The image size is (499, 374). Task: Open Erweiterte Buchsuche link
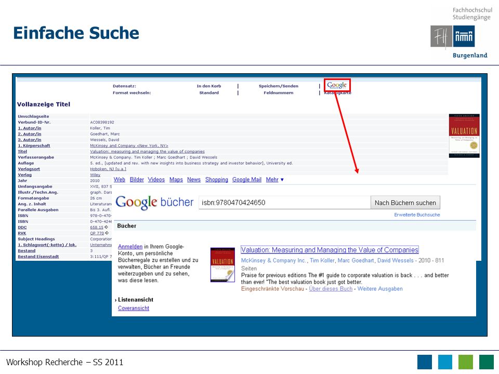click(417, 215)
